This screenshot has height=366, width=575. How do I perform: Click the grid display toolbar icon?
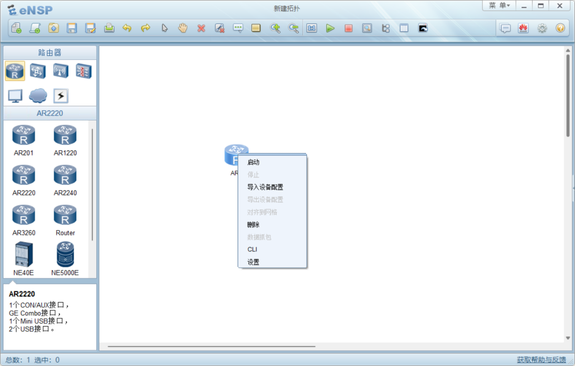404,28
